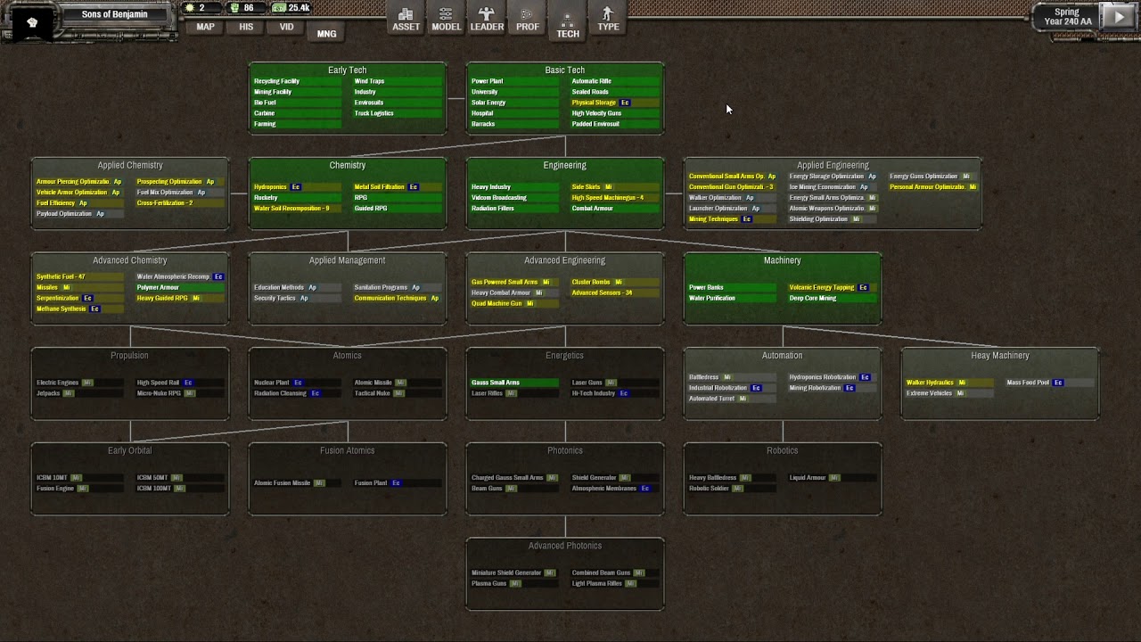The image size is (1141, 642).
Task: Select the Vidcom Broadcasting technology
Action: [514, 198]
